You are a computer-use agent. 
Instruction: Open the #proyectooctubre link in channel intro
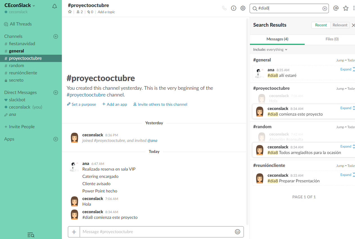click(x=86, y=95)
